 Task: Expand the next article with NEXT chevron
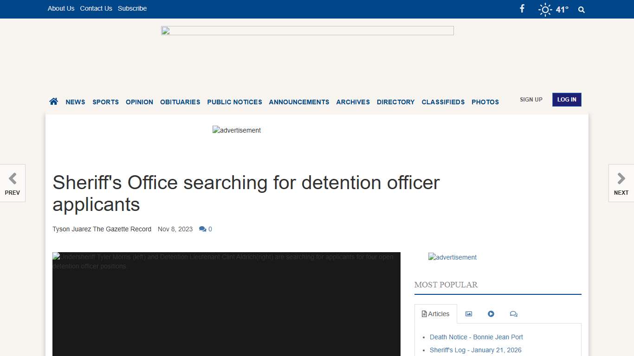point(621,183)
